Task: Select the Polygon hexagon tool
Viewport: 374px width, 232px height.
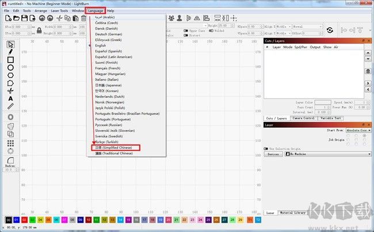Action: [10, 75]
